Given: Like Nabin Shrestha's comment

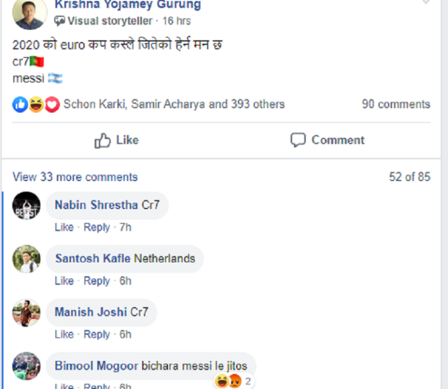Looking at the screenshot, I should click(x=64, y=227).
